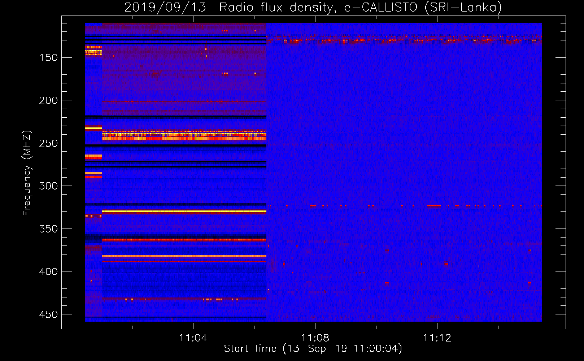Click the 11:08 time tick label

click(x=315, y=338)
